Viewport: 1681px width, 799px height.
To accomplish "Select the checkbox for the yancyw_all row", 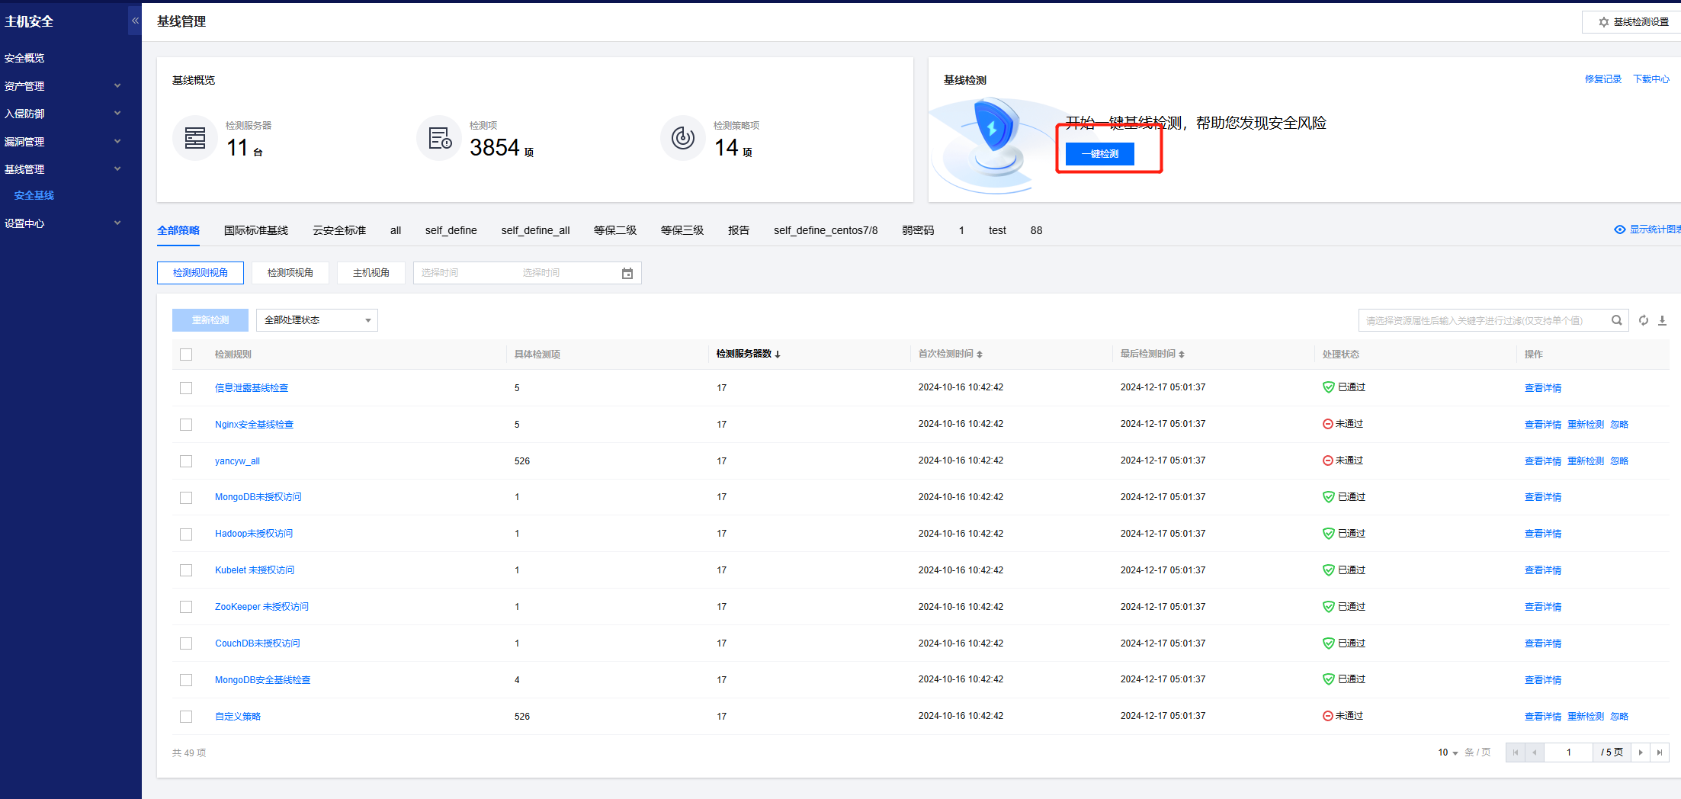I will point(186,461).
